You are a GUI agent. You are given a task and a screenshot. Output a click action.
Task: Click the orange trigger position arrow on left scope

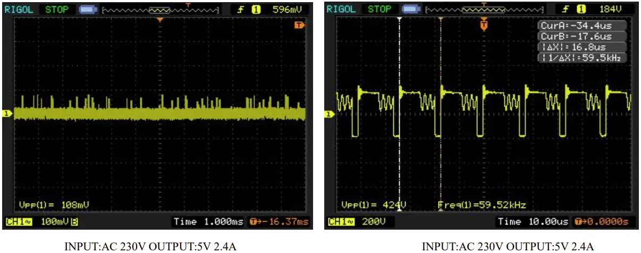click(x=159, y=20)
